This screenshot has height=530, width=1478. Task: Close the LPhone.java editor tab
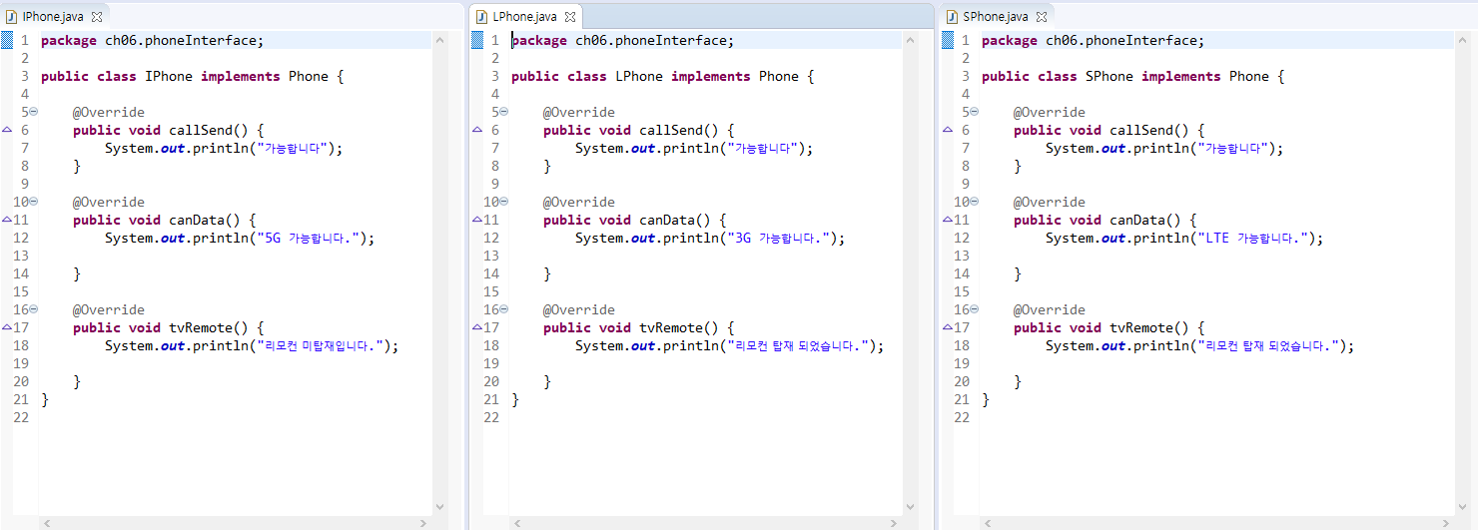570,17
